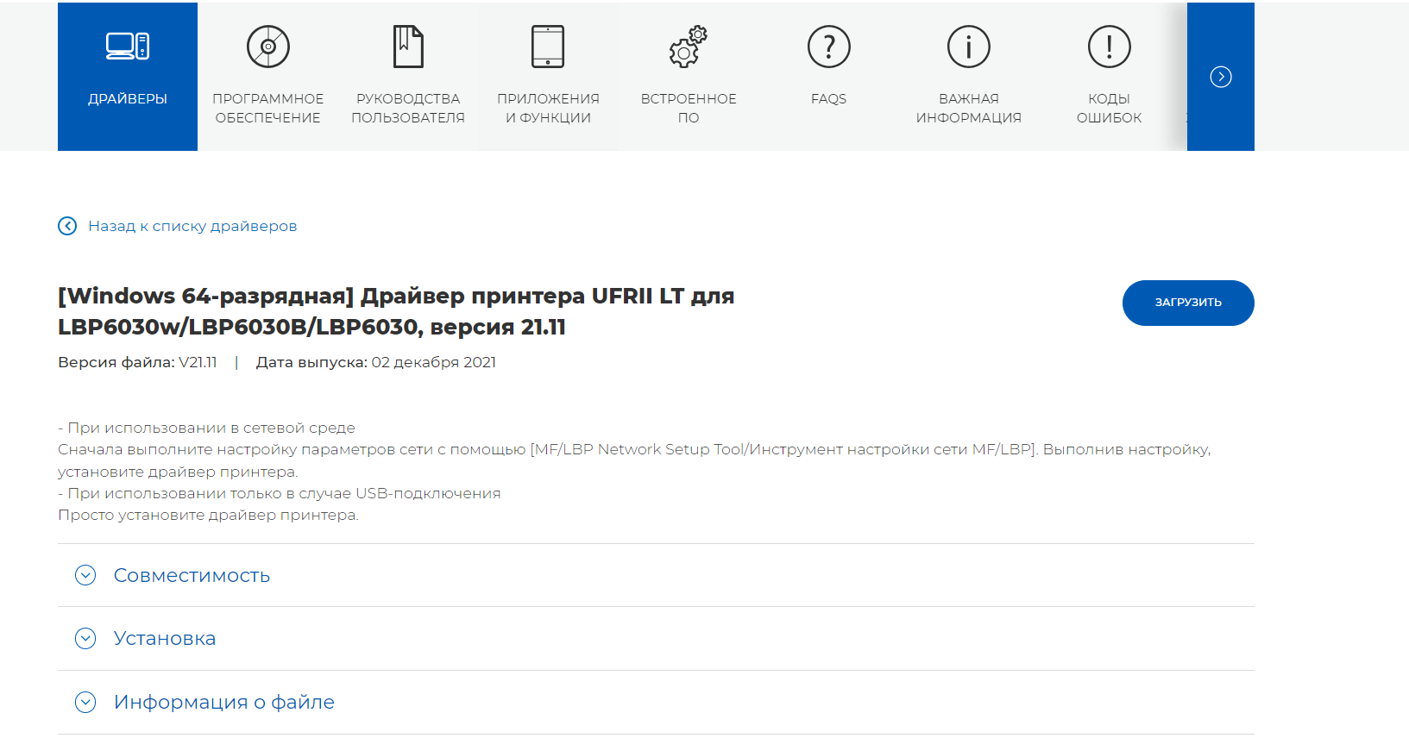
Task: Click the 'Просто установите драйвер принтера' line
Action: 208,515
